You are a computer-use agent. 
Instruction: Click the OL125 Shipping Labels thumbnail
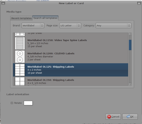coord(20,70)
